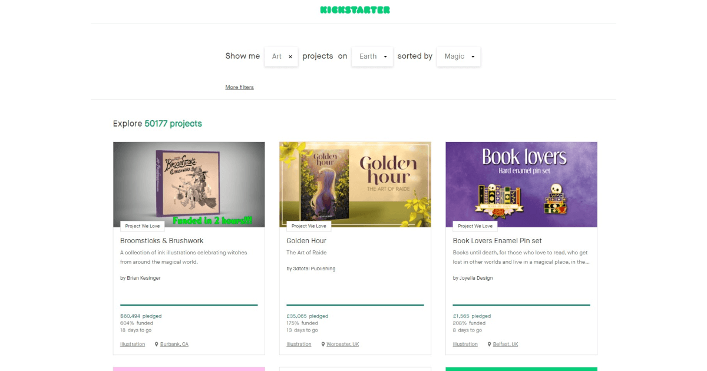Viewport: 707px width, 371px height.
Task: Click Broomsticks & Brushwork funding progress bar
Action: click(x=189, y=305)
